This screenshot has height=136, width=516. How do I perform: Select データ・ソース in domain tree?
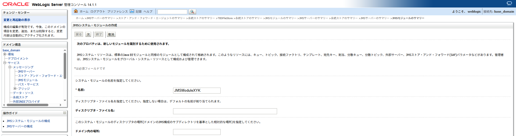pos(23,93)
